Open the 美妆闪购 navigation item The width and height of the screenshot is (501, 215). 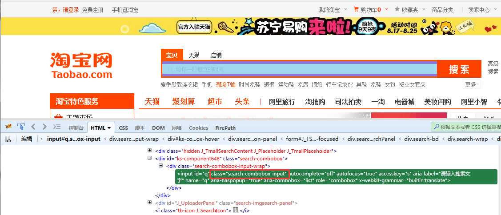pyautogui.click(x=437, y=102)
